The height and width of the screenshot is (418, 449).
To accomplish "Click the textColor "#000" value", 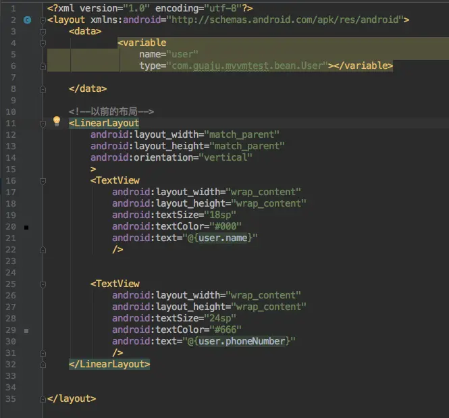I will click(226, 226).
